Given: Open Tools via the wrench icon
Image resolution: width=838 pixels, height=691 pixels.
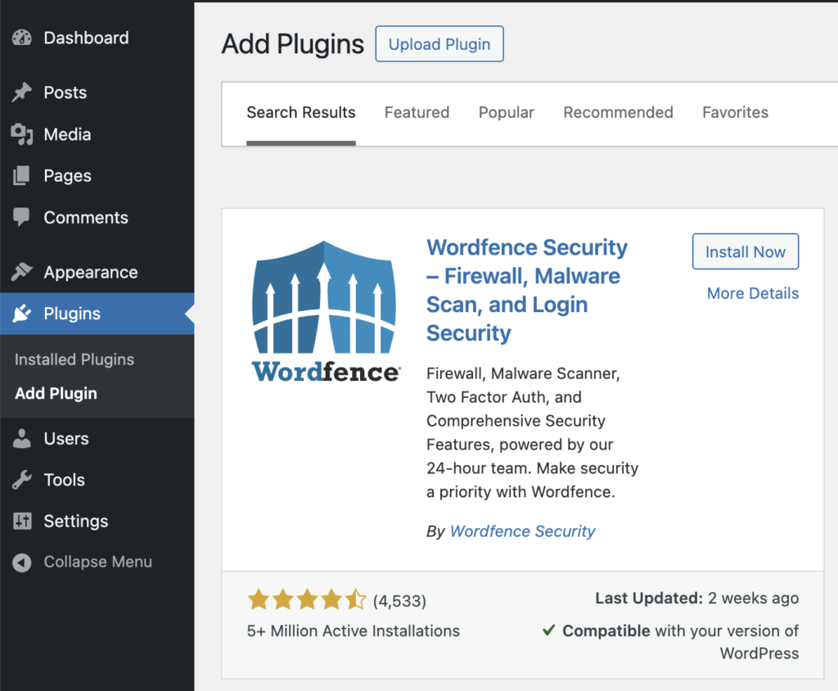Looking at the screenshot, I should click(x=20, y=480).
